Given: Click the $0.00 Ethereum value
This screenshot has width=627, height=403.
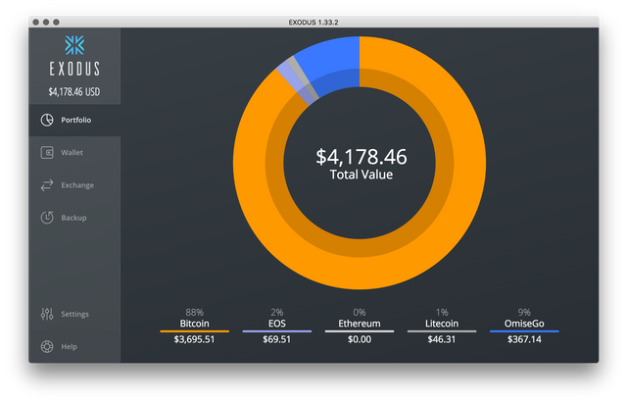Looking at the screenshot, I should (360, 339).
